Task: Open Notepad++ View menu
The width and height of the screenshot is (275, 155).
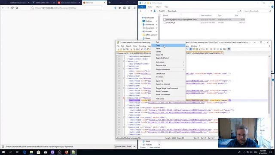Action: click(135, 46)
